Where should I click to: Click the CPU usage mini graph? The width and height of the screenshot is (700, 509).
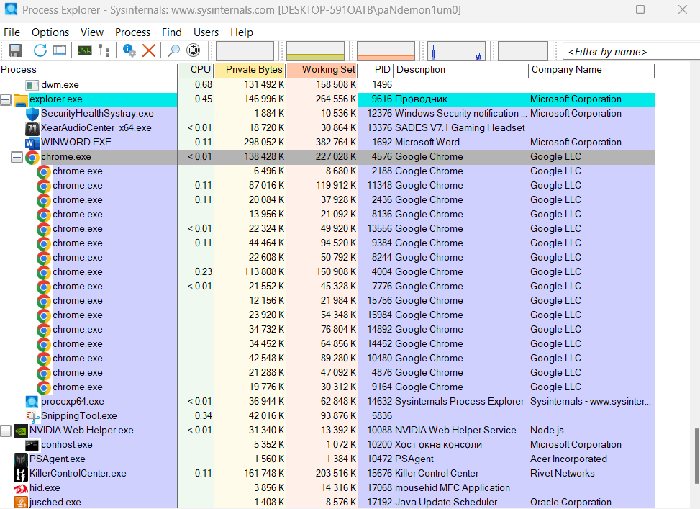pyautogui.click(x=245, y=51)
